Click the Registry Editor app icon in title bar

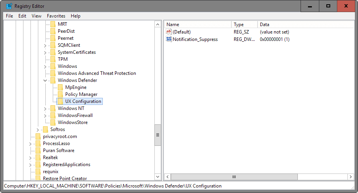9,6
